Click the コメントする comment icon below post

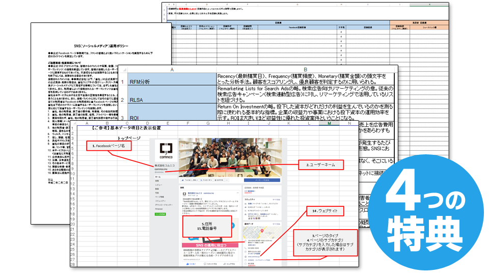pos(210,264)
